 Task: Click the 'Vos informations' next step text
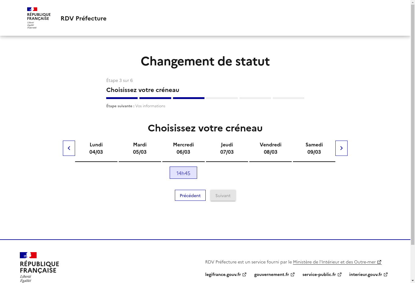click(x=150, y=106)
